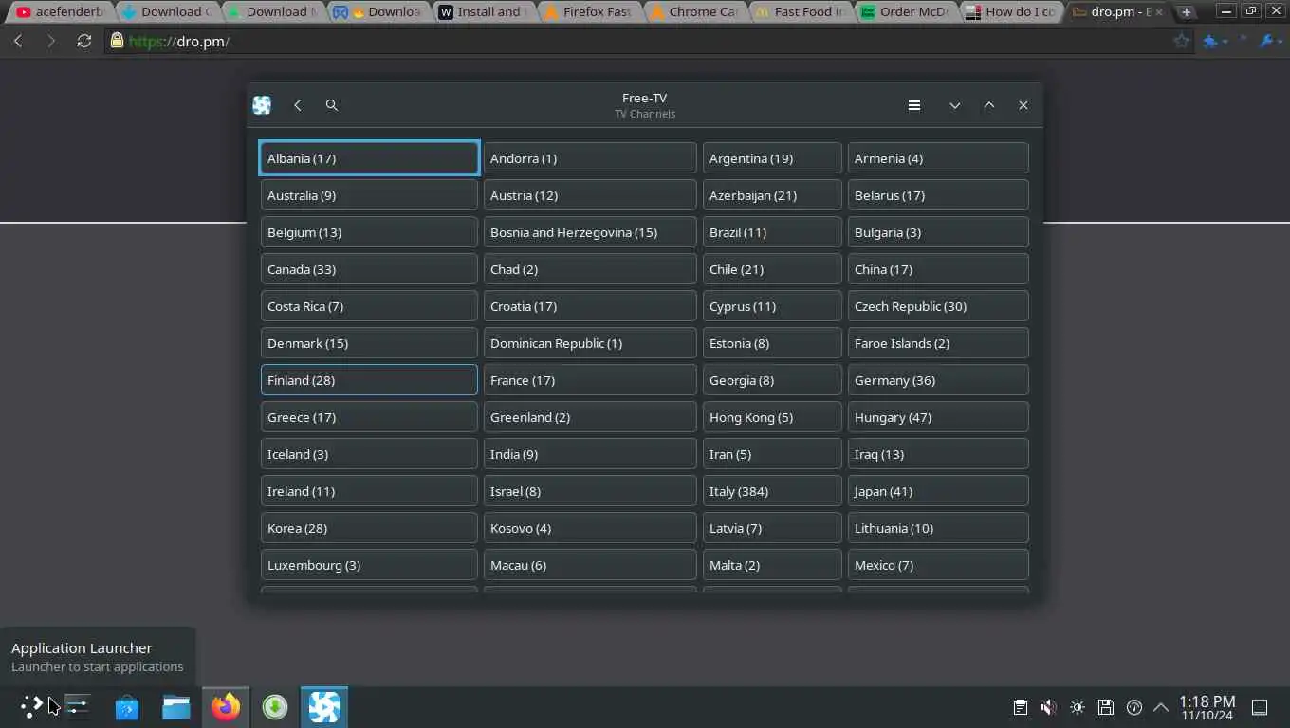Open the green download app in taskbar
Viewport: 1290px width, 728px height.
coord(275,706)
